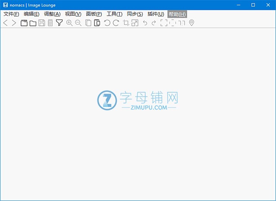Click the zoom out magnifier icon

click(78, 23)
